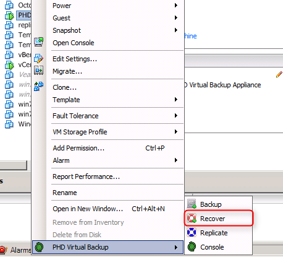Click the VM icon next to vBe item
The image size is (283, 257).
[9, 55]
